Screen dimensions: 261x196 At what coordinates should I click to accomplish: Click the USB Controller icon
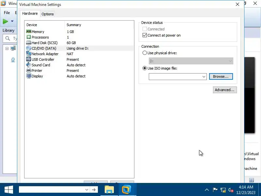pyautogui.click(x=29, y=59)
